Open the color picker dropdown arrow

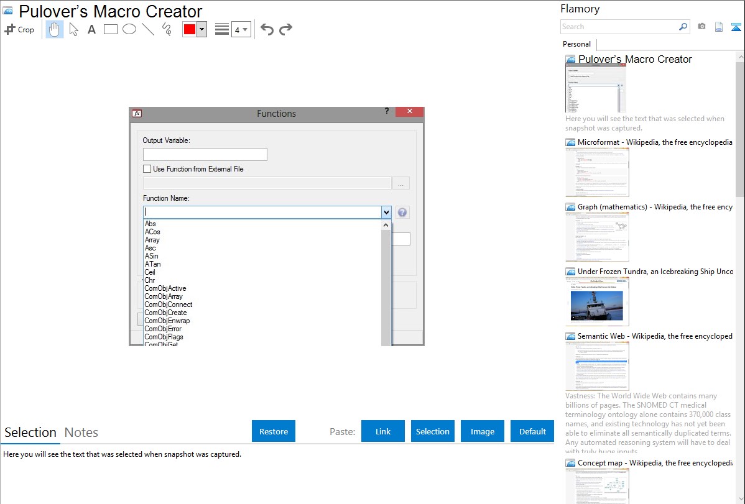tap(201, 29)
